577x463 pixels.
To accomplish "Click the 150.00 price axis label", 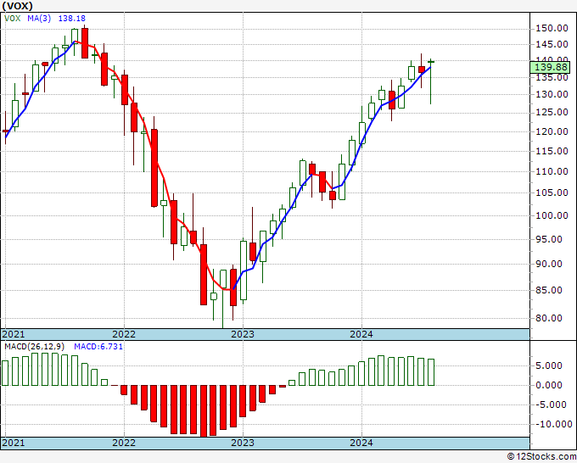I will click(x=552, y=28).
